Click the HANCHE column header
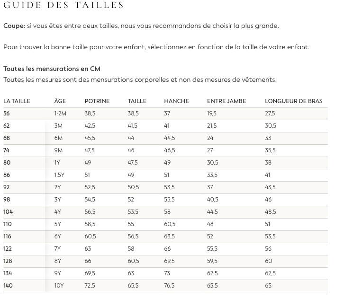 pyautogui.click(x=176, y=101)
